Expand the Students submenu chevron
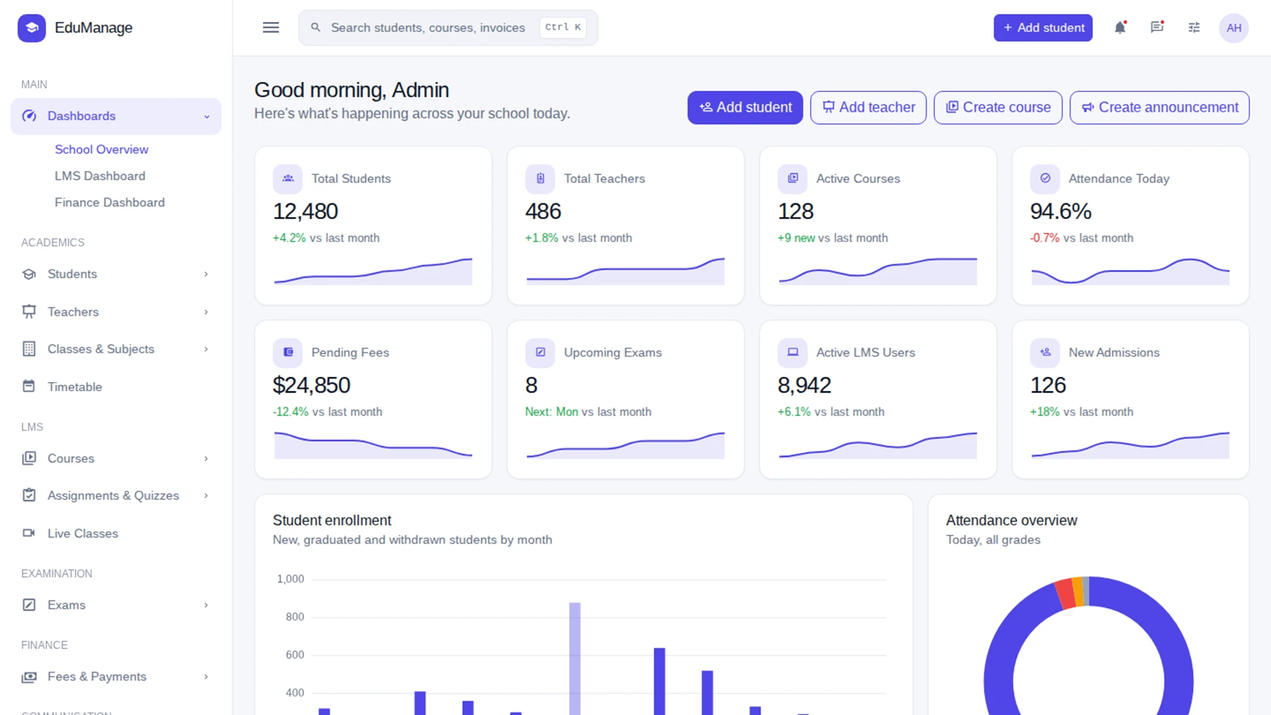The width and height of the screenshot is (1271, 715). pyautogui.click(x=206, y=274)
